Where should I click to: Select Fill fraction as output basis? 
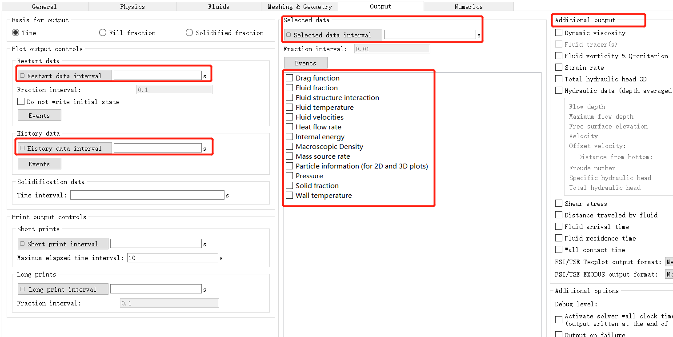103,33
